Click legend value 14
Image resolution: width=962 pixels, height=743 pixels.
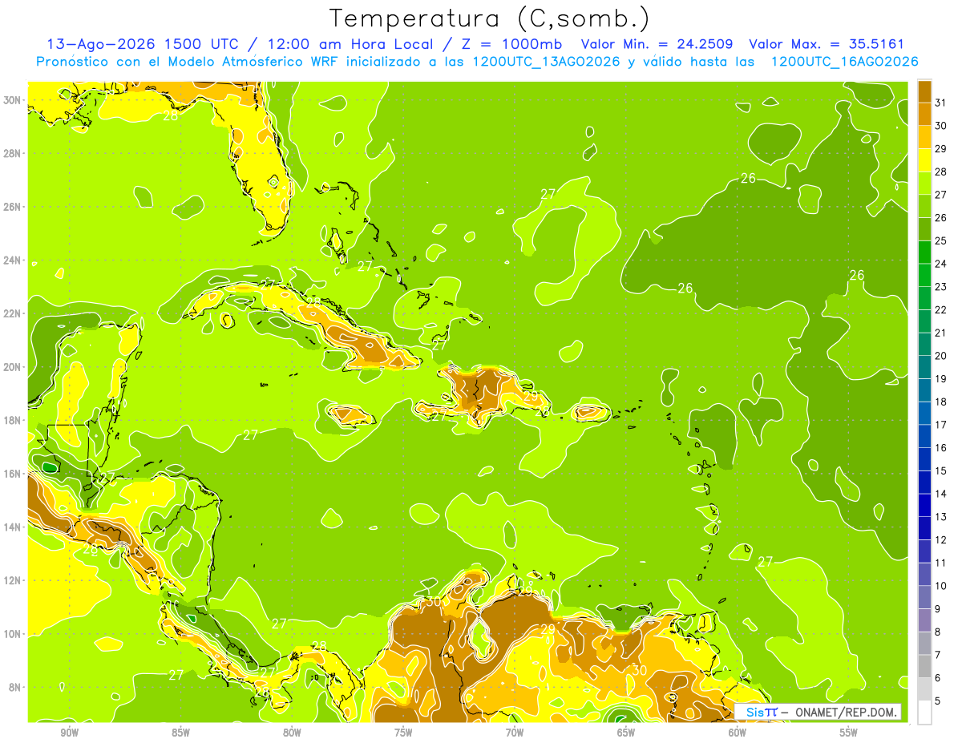(941, 494)
